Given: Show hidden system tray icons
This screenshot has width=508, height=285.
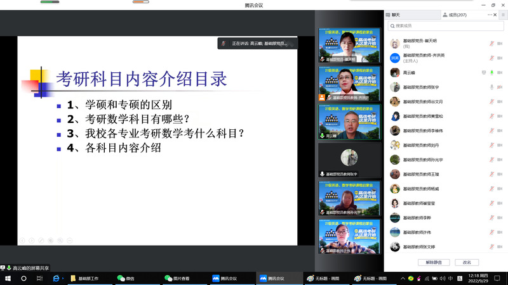Looking at the screenshot, I should (403, 278).
